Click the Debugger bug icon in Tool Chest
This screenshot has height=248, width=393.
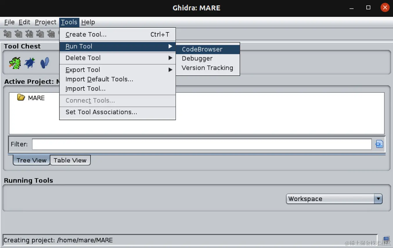point(30,63)
